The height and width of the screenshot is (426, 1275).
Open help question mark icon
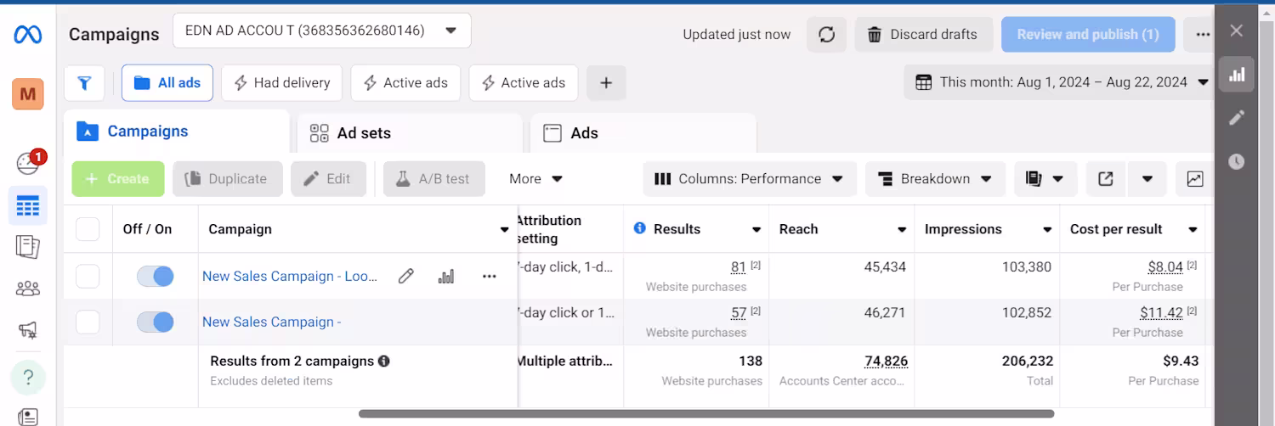[x=28, y=377]
